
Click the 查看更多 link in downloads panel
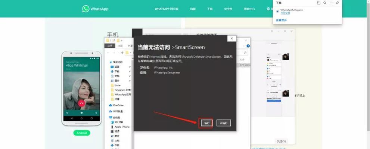click(x=281, y=20)
